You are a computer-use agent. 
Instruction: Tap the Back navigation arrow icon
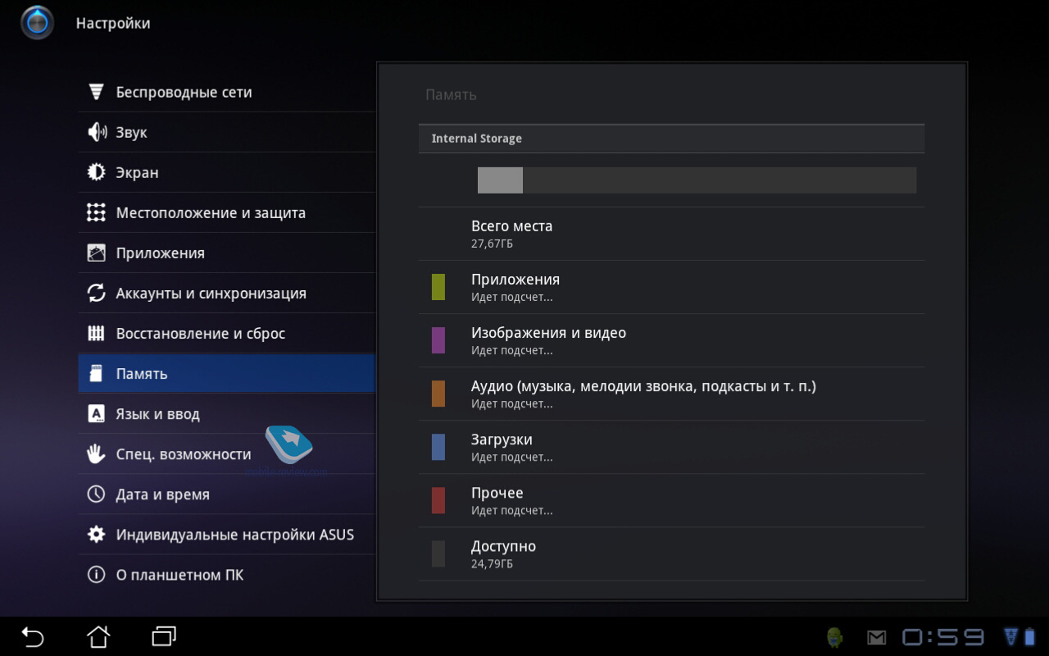tap(33, 636)
